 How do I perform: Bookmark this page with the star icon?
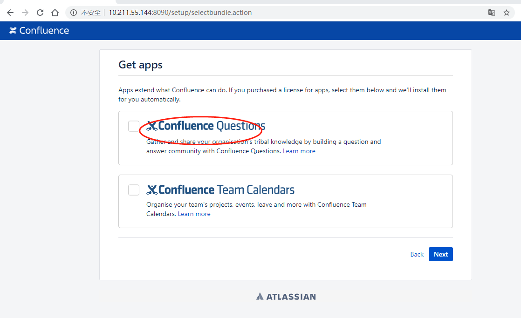click(507, 13)
